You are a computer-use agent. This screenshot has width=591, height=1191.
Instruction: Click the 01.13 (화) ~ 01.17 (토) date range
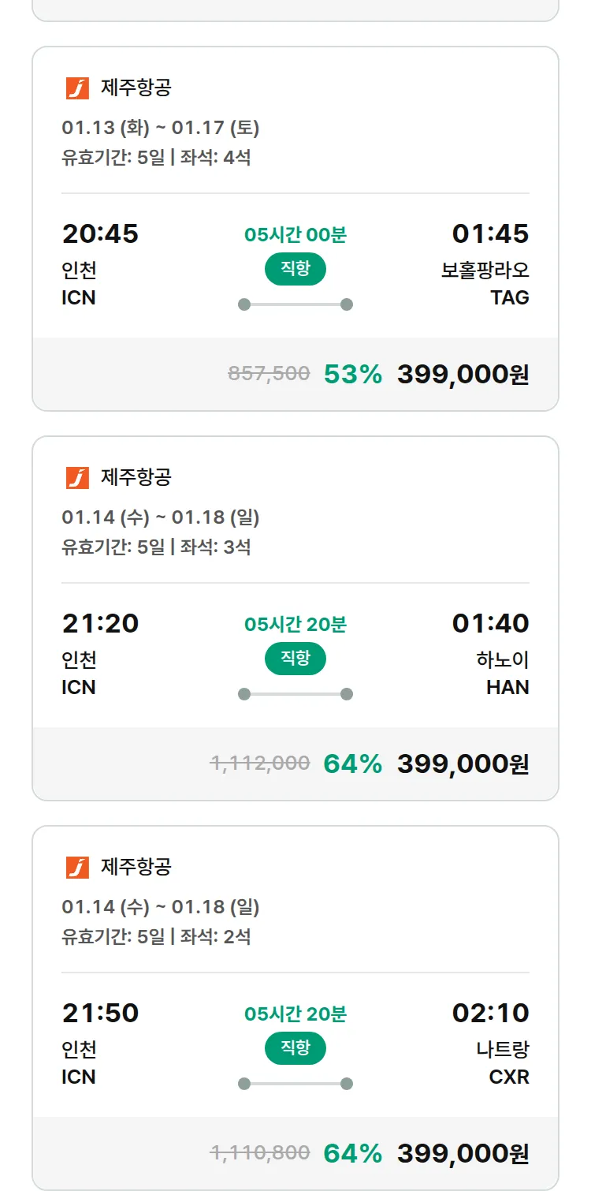point(161,128)
